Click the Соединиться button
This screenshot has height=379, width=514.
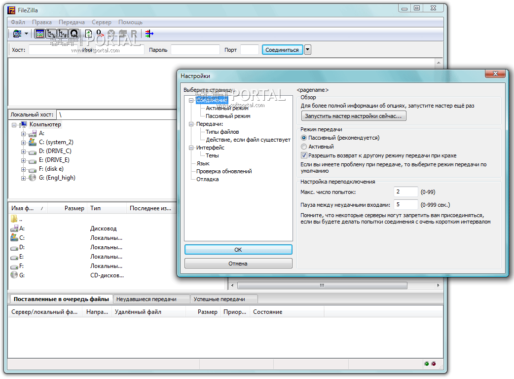(x=282, y=50)
